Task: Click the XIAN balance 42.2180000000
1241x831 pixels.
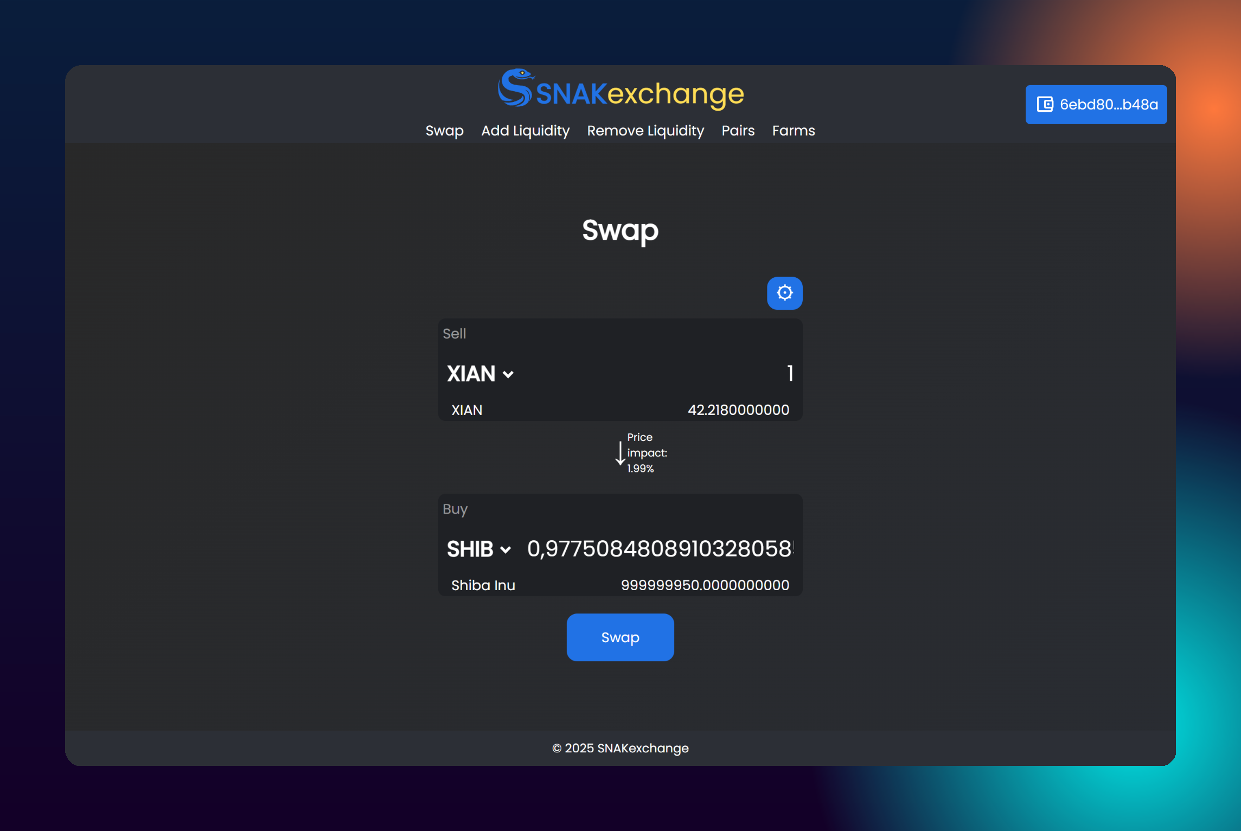Action: coord(738,410)
